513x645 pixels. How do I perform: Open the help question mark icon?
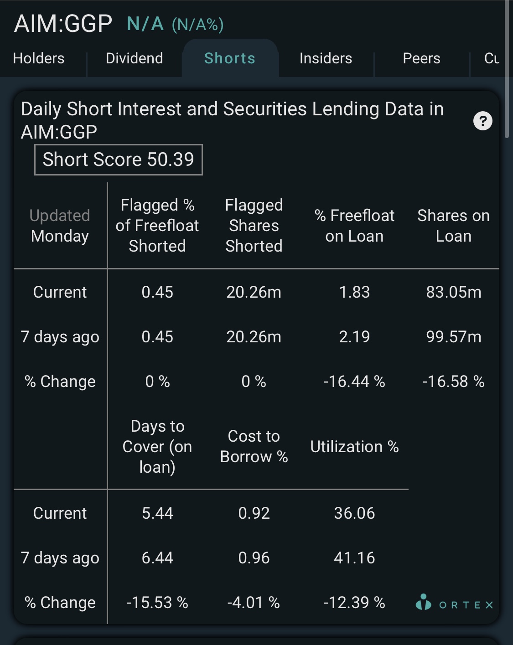[483, 121]
